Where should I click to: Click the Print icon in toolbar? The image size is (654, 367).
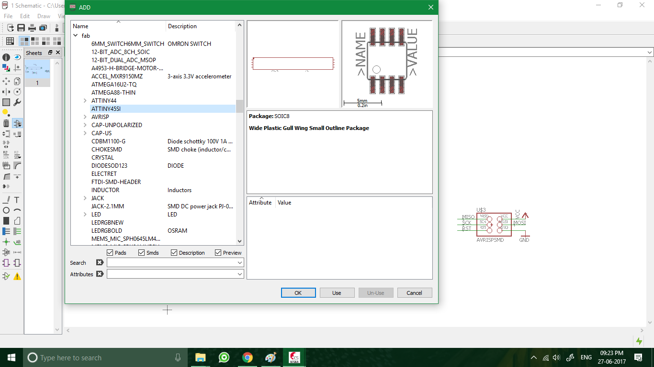[32, 28]
